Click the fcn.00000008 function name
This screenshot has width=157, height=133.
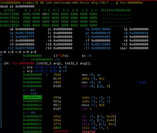coord(22,63)
